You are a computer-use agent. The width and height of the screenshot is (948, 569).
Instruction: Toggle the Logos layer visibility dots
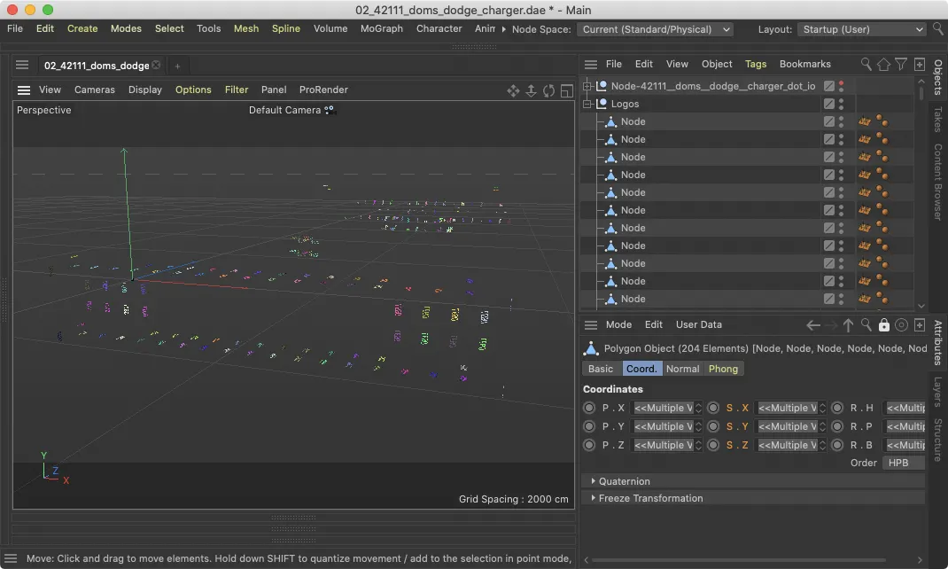tap(841, 104)
